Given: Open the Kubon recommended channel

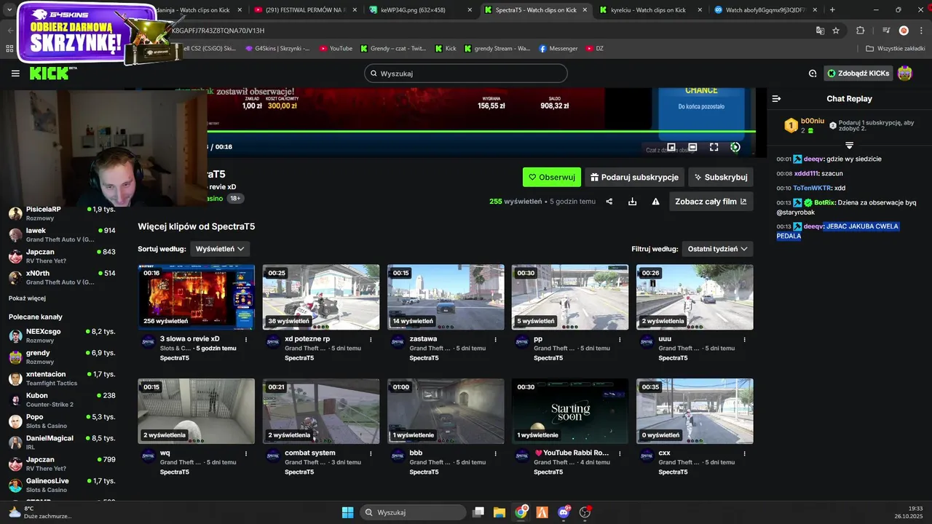Looking at the screenshot, I should click(x=62, y=400).
